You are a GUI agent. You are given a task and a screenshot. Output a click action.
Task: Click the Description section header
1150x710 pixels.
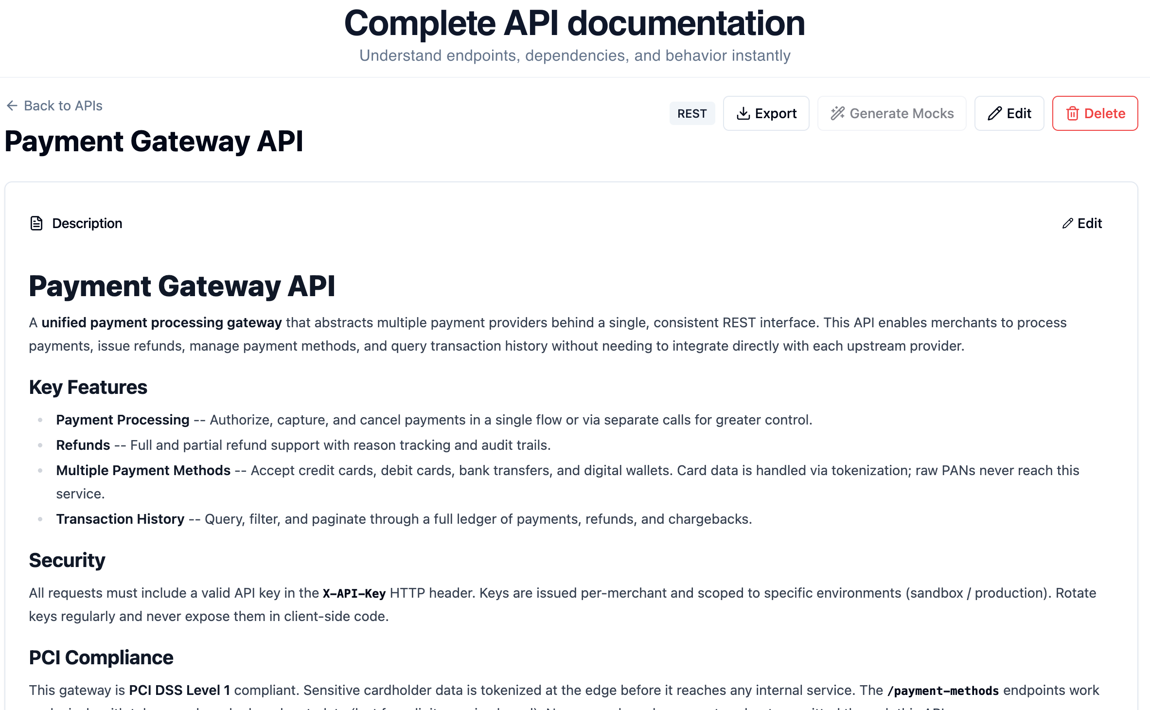click(87, 223)
